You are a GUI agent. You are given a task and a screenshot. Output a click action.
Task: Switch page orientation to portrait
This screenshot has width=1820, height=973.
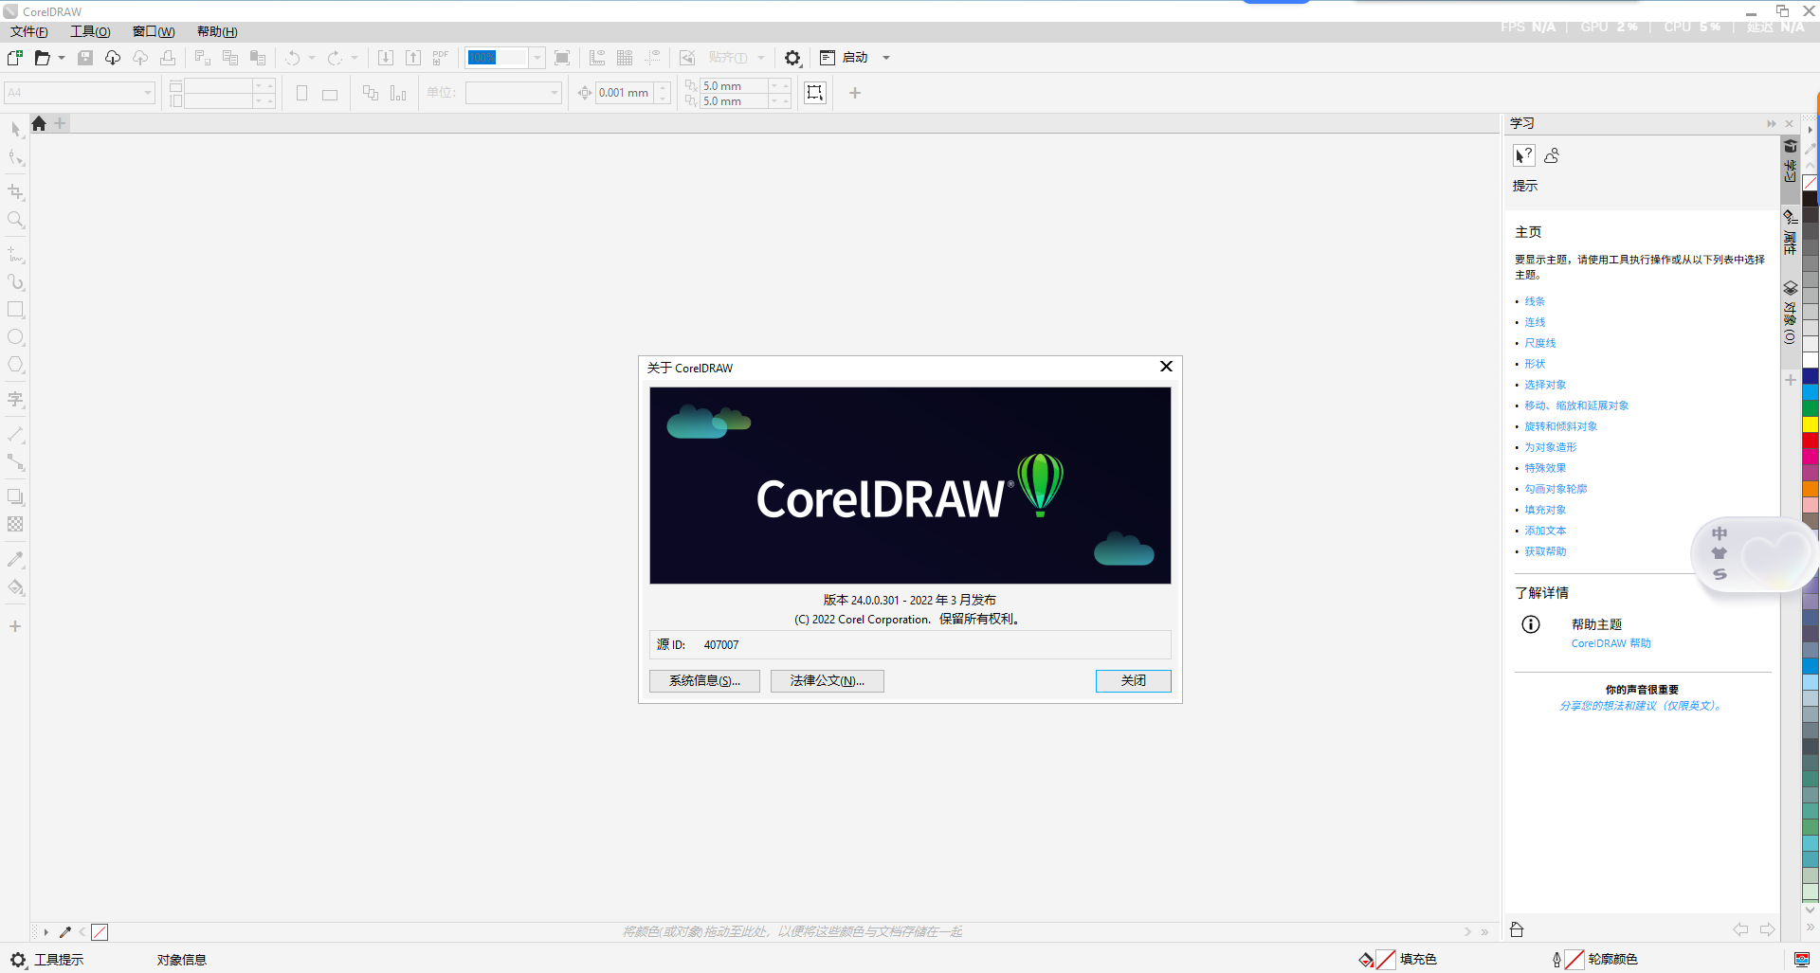click(x=301, y=93)
